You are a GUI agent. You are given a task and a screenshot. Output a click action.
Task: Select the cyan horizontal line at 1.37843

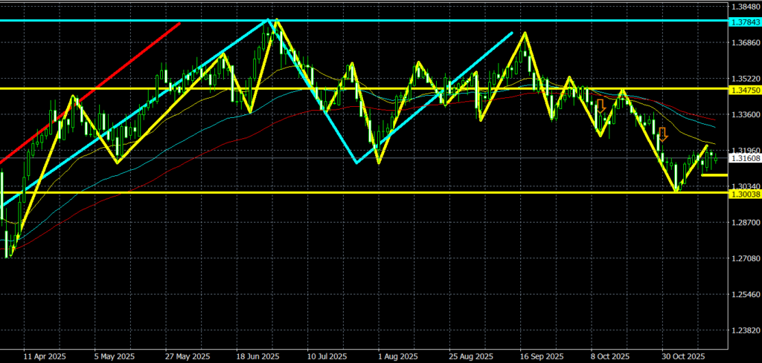pyautogui.click(x=446, y=21)
